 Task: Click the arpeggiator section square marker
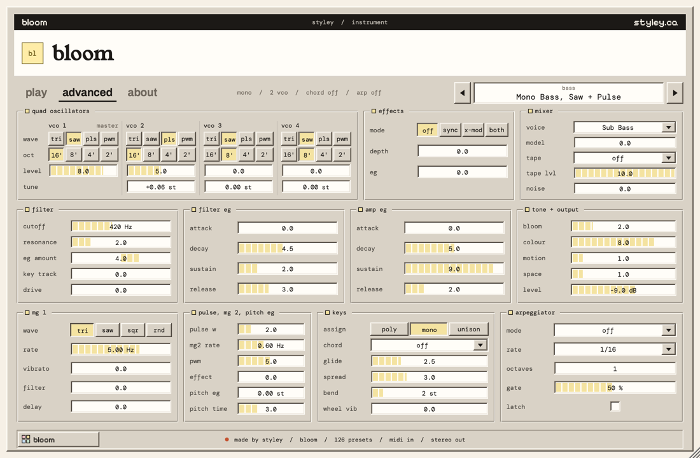tap(511, 312)
